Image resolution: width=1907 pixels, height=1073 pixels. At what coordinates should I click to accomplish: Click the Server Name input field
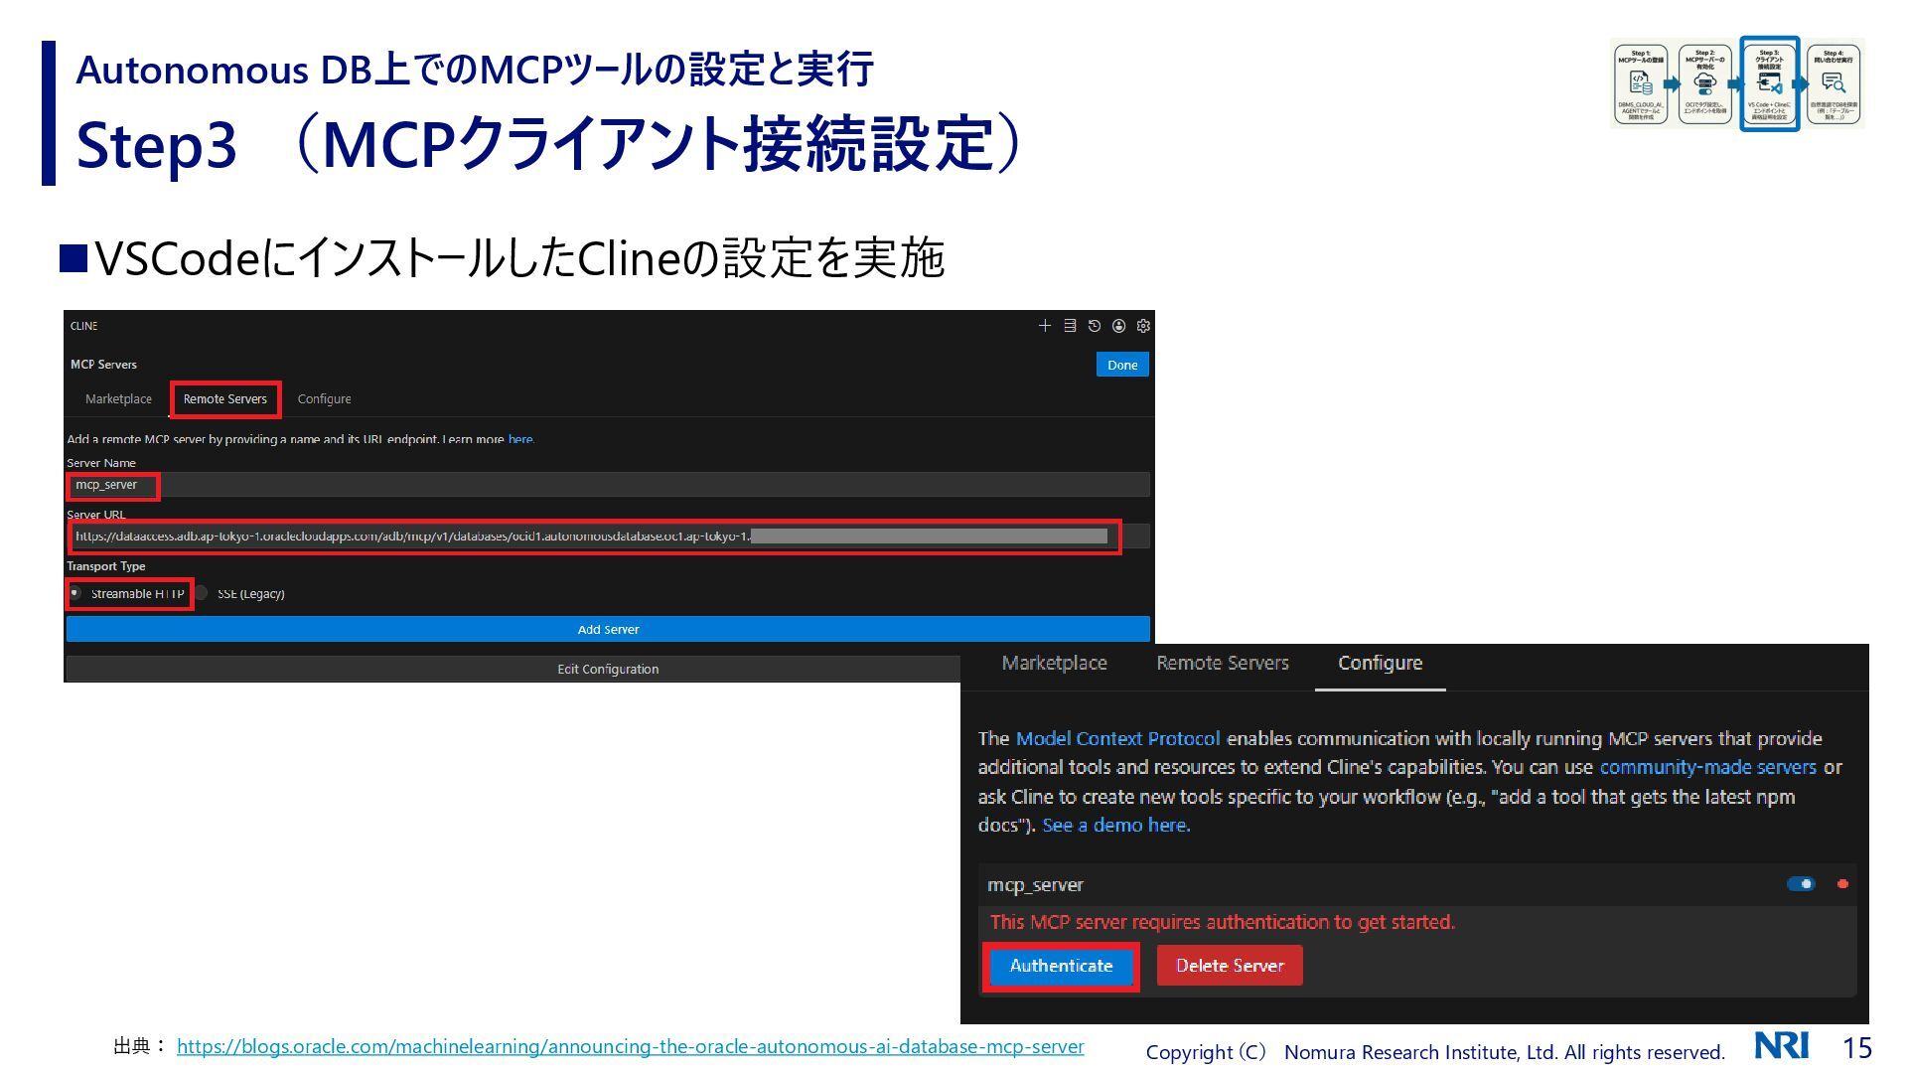coord(608,485)
